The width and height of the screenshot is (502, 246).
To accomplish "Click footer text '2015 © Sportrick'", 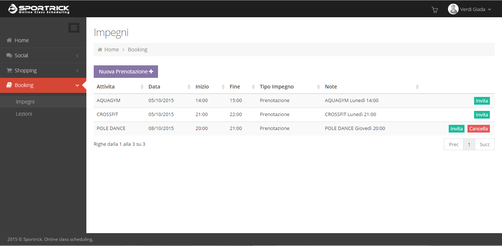I will point(25,239).
